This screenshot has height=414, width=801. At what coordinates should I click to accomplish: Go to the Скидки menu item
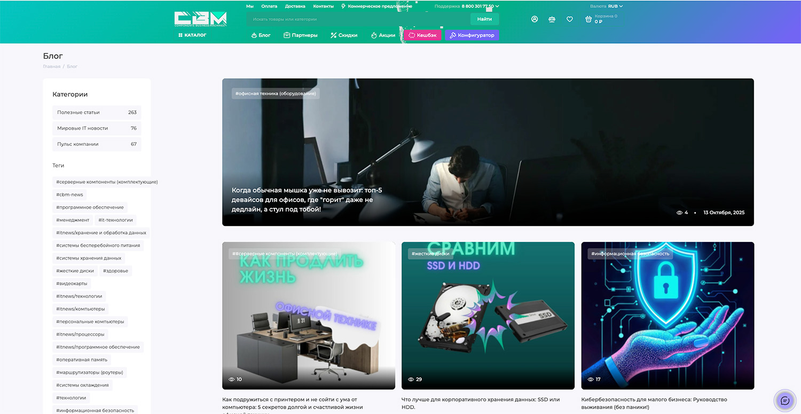(344, 35)
